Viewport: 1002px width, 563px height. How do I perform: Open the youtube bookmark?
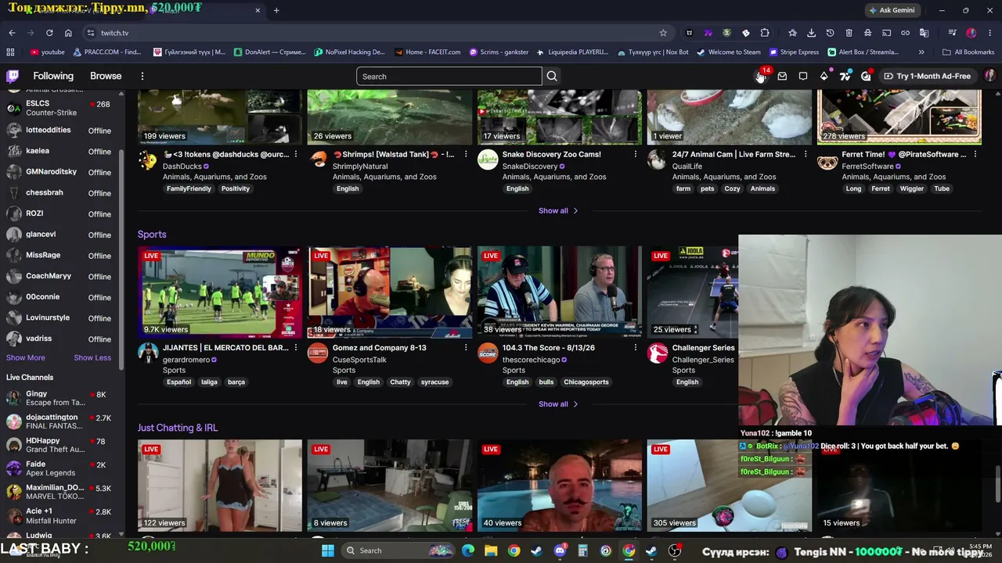[48, 52]
